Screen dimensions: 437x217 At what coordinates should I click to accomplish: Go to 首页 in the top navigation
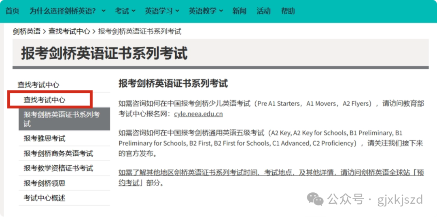click(12, 11)
